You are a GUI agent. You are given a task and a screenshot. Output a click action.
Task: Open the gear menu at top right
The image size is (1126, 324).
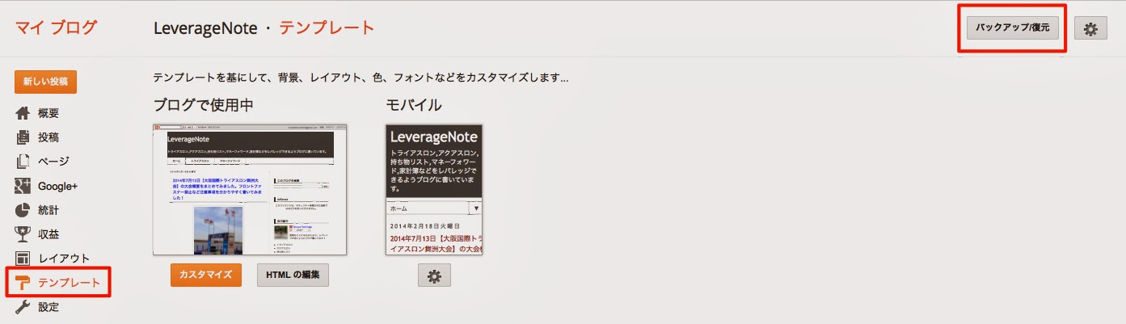click(1090, 28)
